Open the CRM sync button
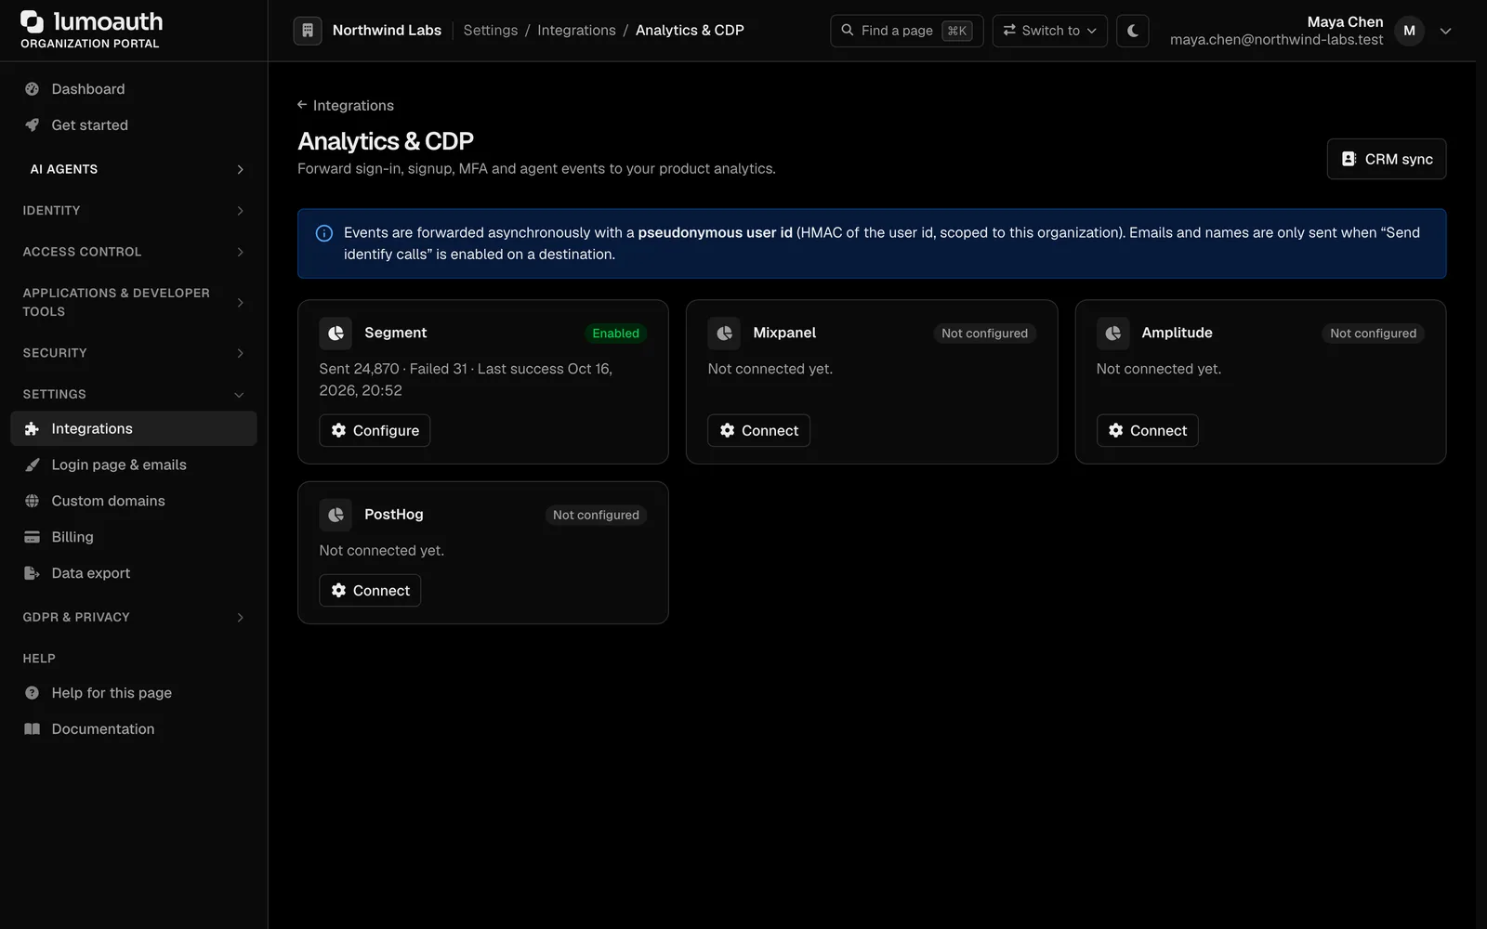The height and width of the screenshot is (929, 1487). pyautogui.click(x=1386, y=159)
